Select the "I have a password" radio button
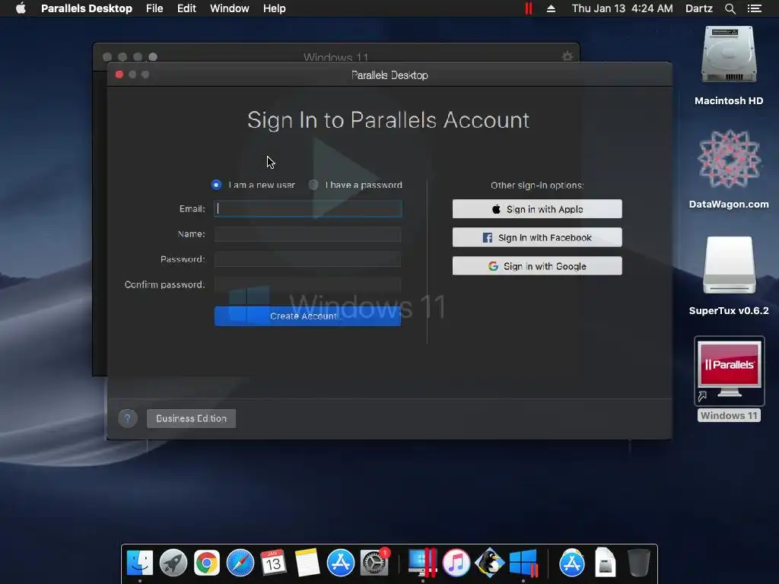Viewport: 779px width, 584px height. coord(313,185)
